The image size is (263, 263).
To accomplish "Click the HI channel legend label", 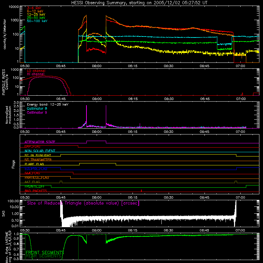I will click(x=36, y=74).
